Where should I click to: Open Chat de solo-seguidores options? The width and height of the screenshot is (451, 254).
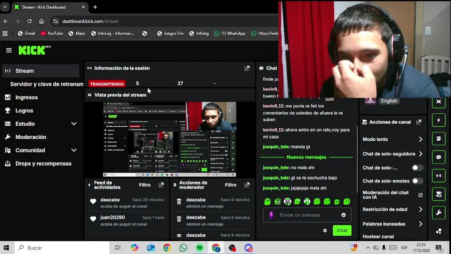pyautogui.click(x=393, y=154)
